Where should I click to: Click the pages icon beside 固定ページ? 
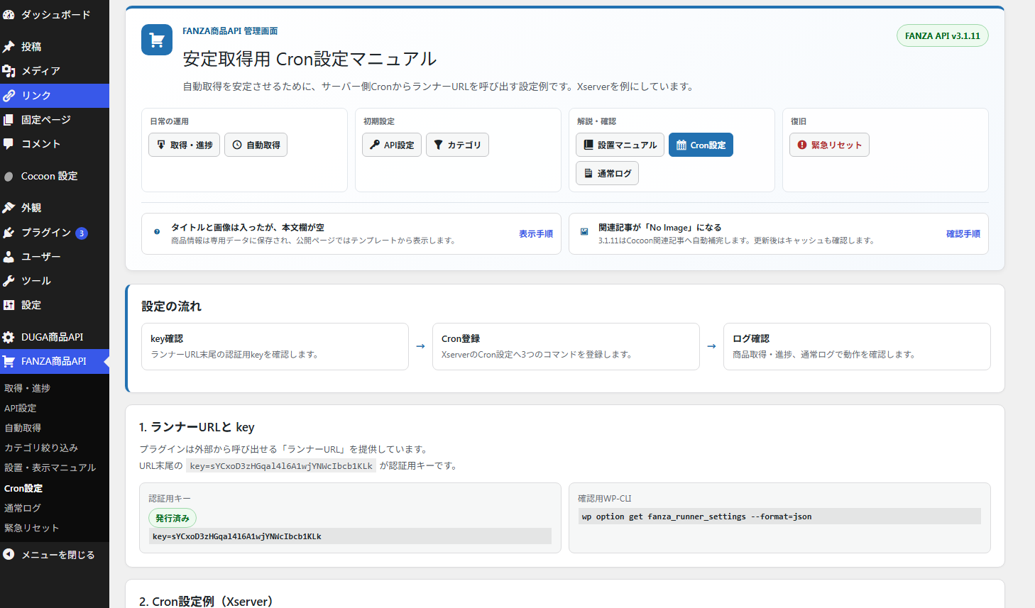coord(9,120)
